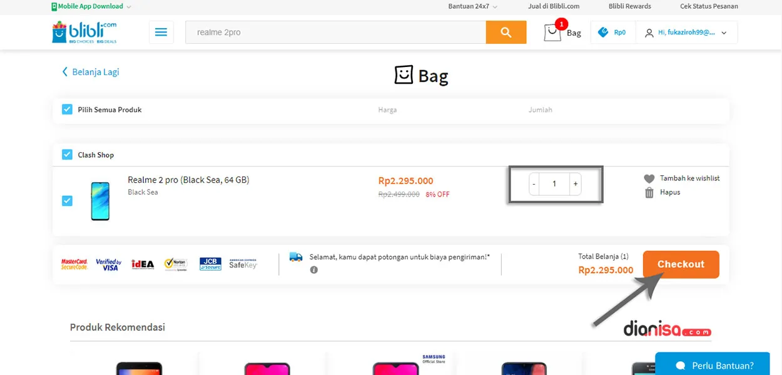Increase quantity with the plus stepper
Image resolution: width=782 pixels, height=375 pixels.
pos(575,184)
